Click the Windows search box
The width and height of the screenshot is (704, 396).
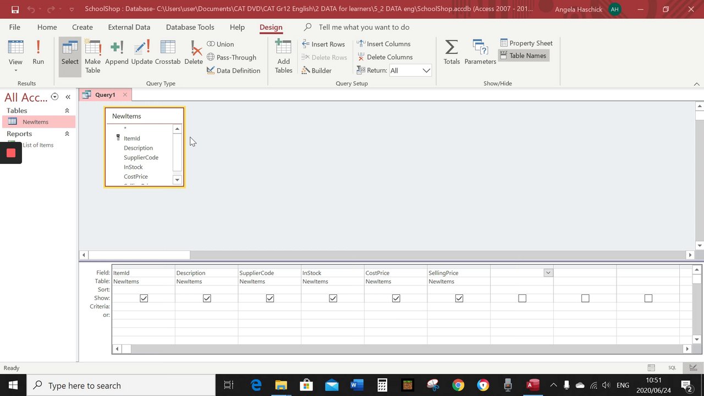(x=121, y=386)
